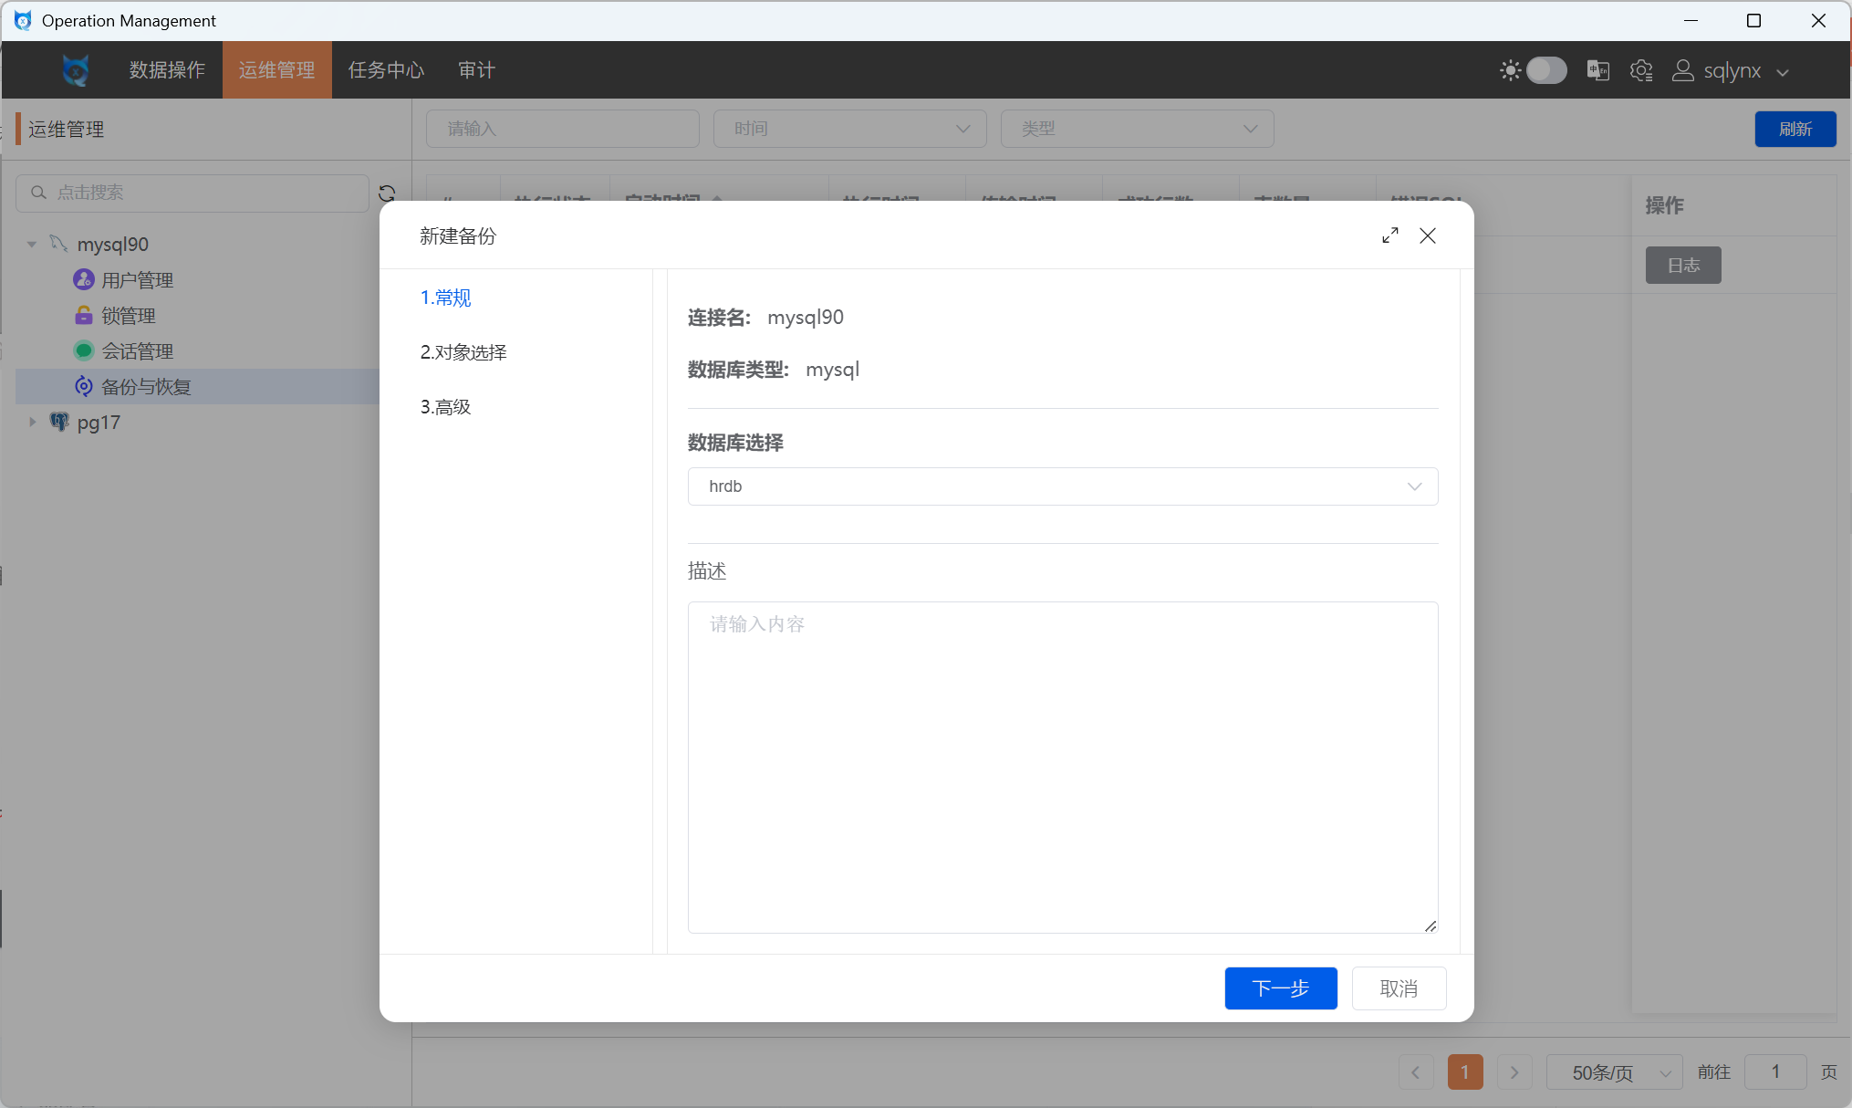Click the fullscreen expand icon in dialog

pos(1389,235)
